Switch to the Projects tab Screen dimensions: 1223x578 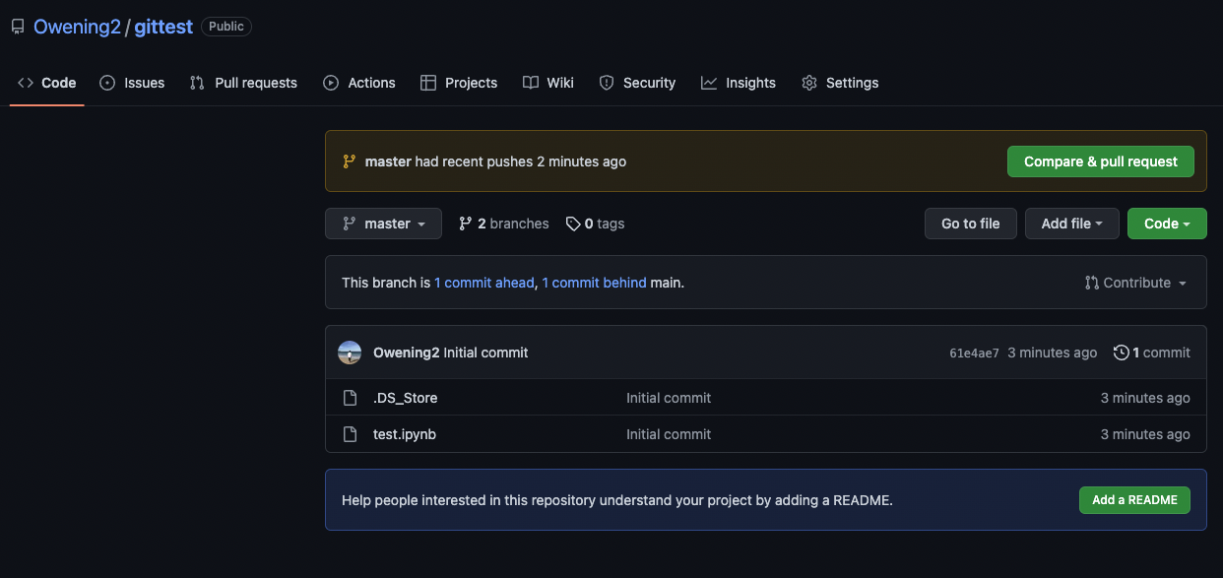click(x=459, y=83)
